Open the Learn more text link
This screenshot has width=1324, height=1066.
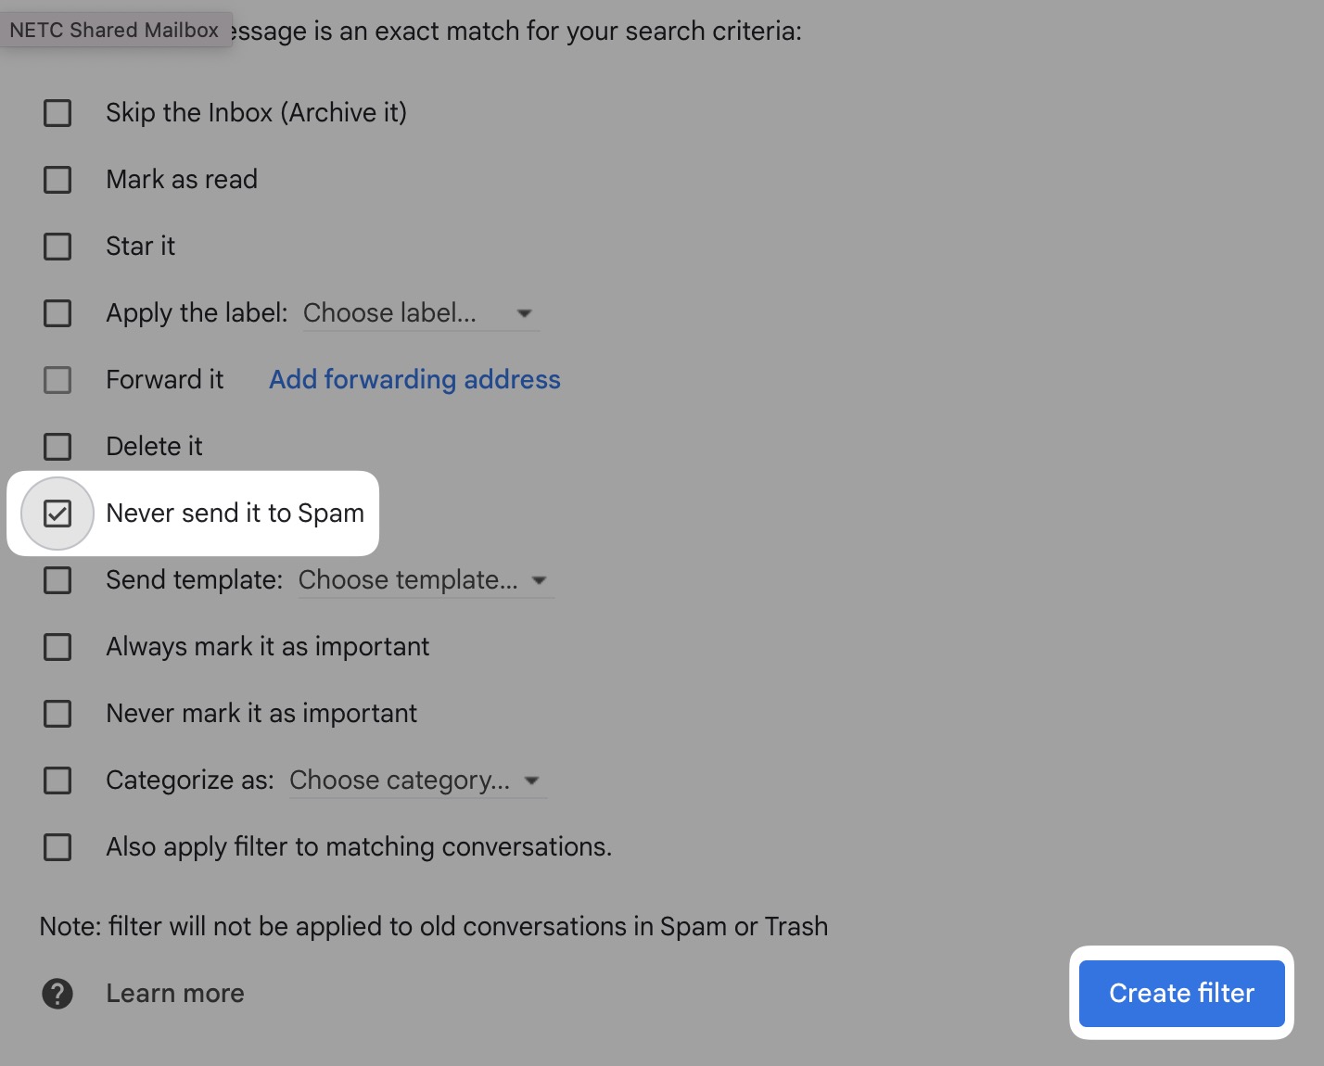tap(175, 993)
